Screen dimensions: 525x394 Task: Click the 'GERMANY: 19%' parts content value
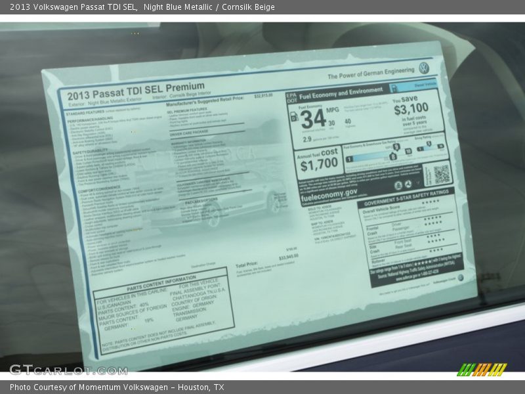[129, 324]
